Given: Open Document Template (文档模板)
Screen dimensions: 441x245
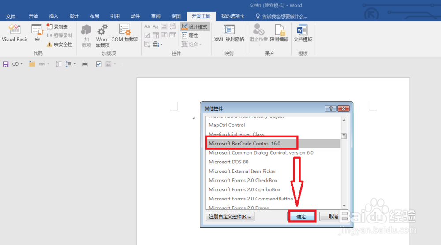Looking at the screenshot, I should click(x=303, y=33).
